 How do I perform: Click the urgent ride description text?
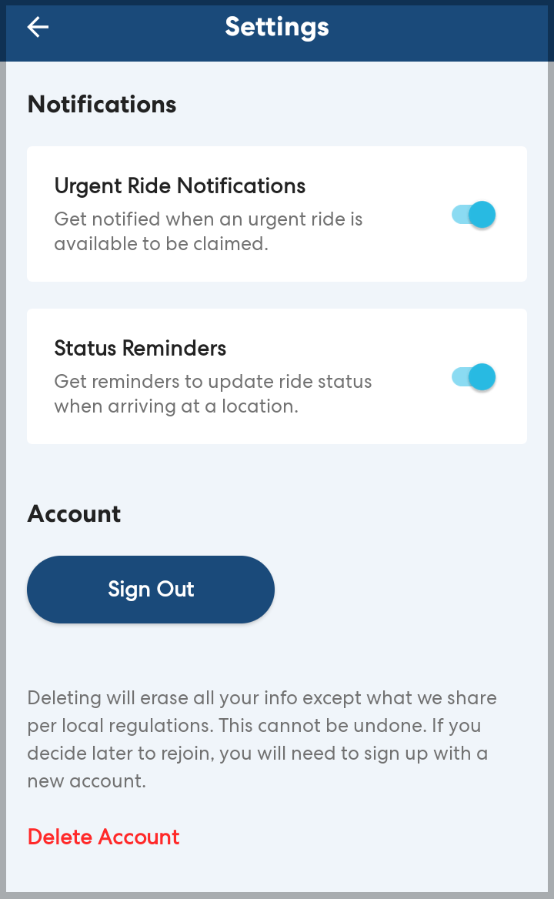208,232
